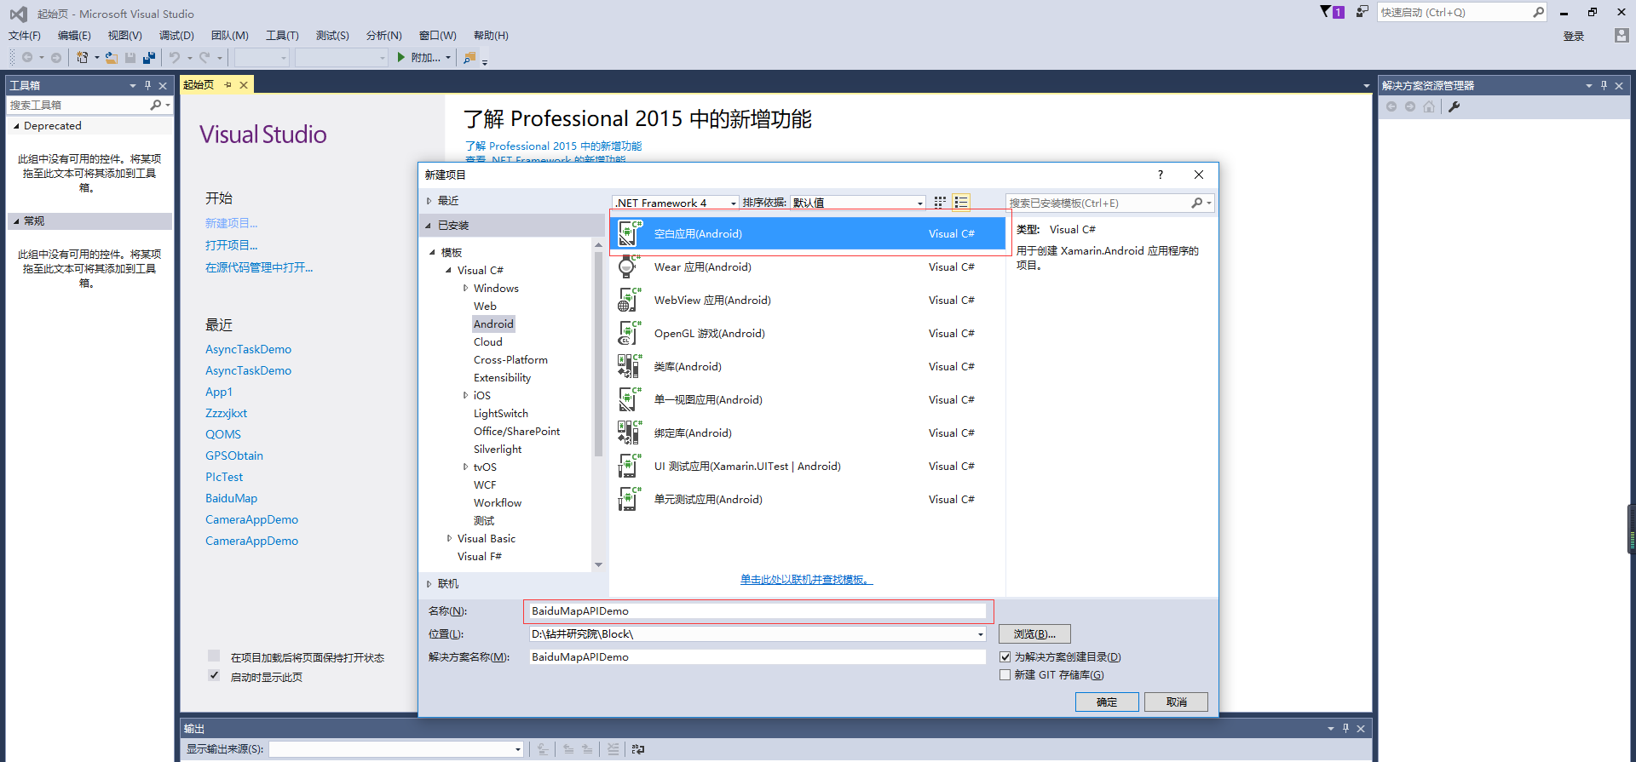1636x762 pixels.
Task: Click the project Name input field
Action: coord(757,610)
